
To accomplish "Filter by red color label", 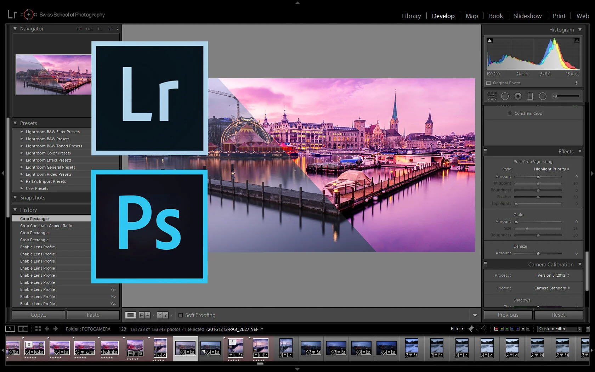I will point(496,329).
